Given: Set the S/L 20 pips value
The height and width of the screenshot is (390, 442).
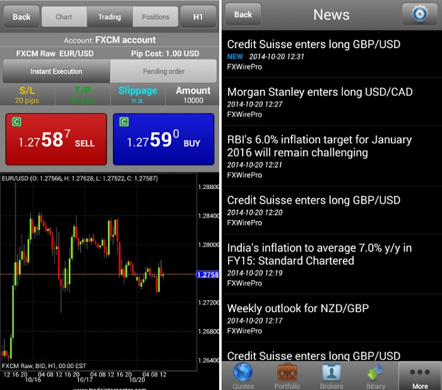Looking at the screenshot, I should click(27, 95).
